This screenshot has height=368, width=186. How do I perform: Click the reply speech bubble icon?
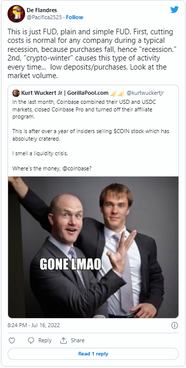point(31,341)
